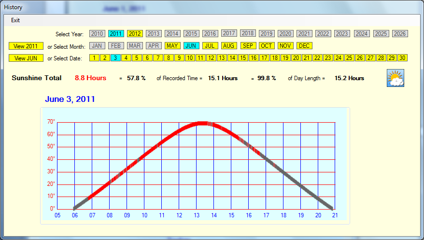
Task: Choose date 5
Action: (x=137, y=58)
